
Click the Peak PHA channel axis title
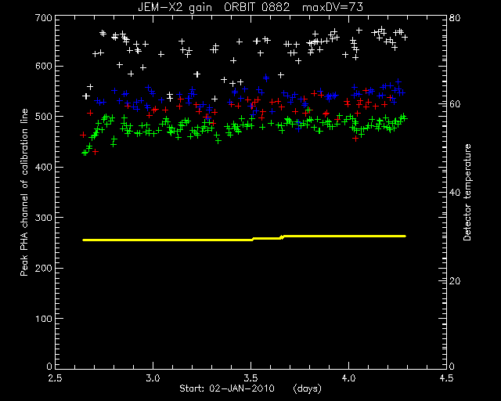pos(24,192)
